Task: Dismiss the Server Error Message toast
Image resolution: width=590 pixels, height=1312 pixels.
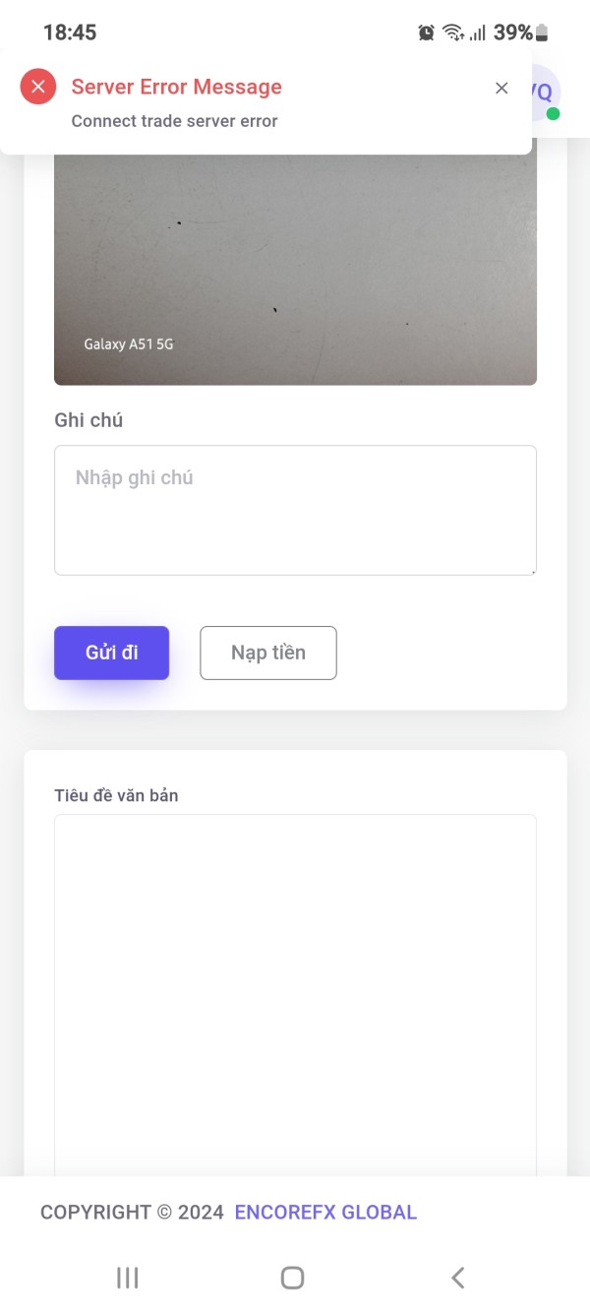Action: [501, 89]
